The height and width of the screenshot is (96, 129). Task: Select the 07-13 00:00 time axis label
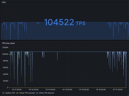[x=50, y=90]
